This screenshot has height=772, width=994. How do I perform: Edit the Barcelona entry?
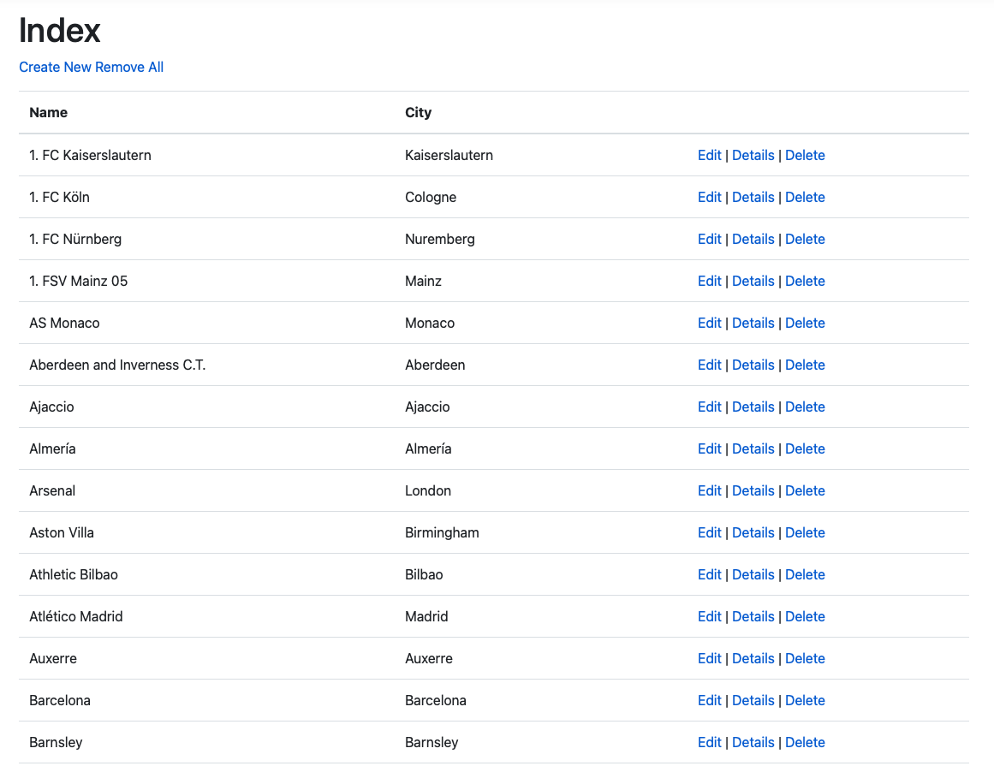710,700
